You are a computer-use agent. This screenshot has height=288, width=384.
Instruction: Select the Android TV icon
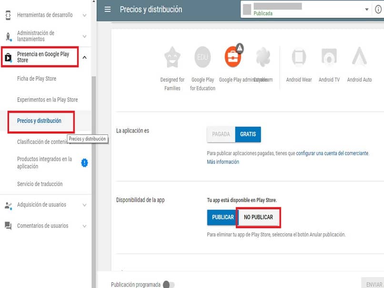coord(329,56)
